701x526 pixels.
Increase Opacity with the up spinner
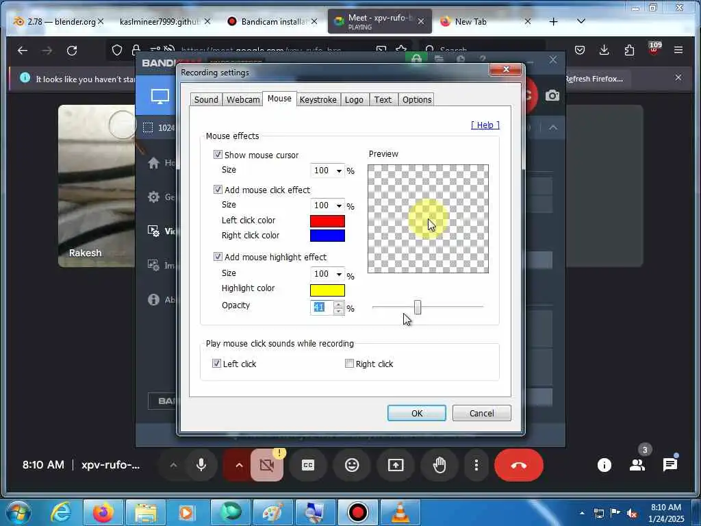[338, 305]
